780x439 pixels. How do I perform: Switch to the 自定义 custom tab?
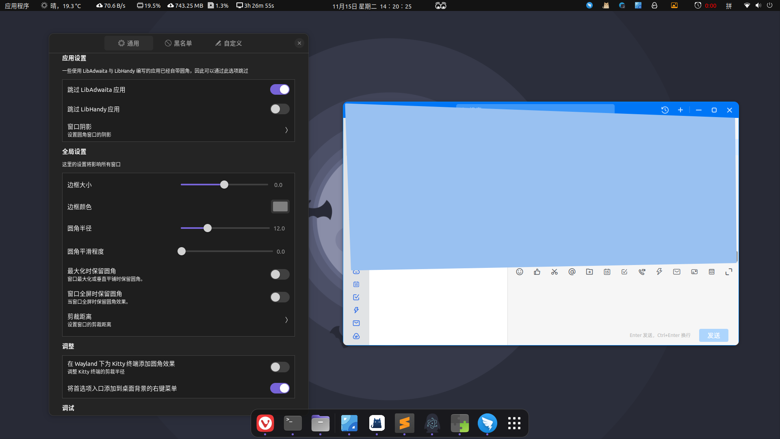[x=228, y=43]
